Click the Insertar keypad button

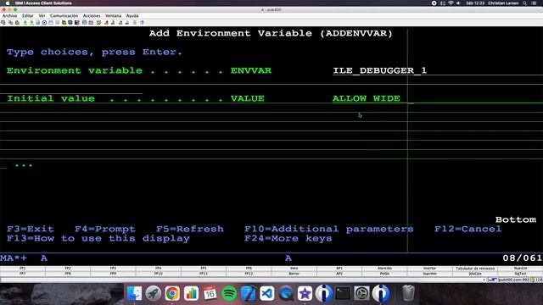tap(430, 269)
